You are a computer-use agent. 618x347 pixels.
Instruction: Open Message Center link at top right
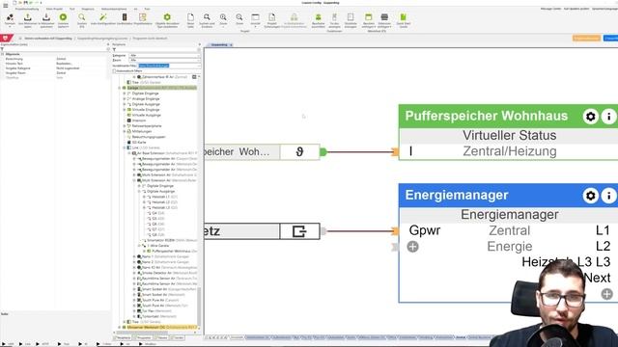pyautogui.click(x=550, y=9)
